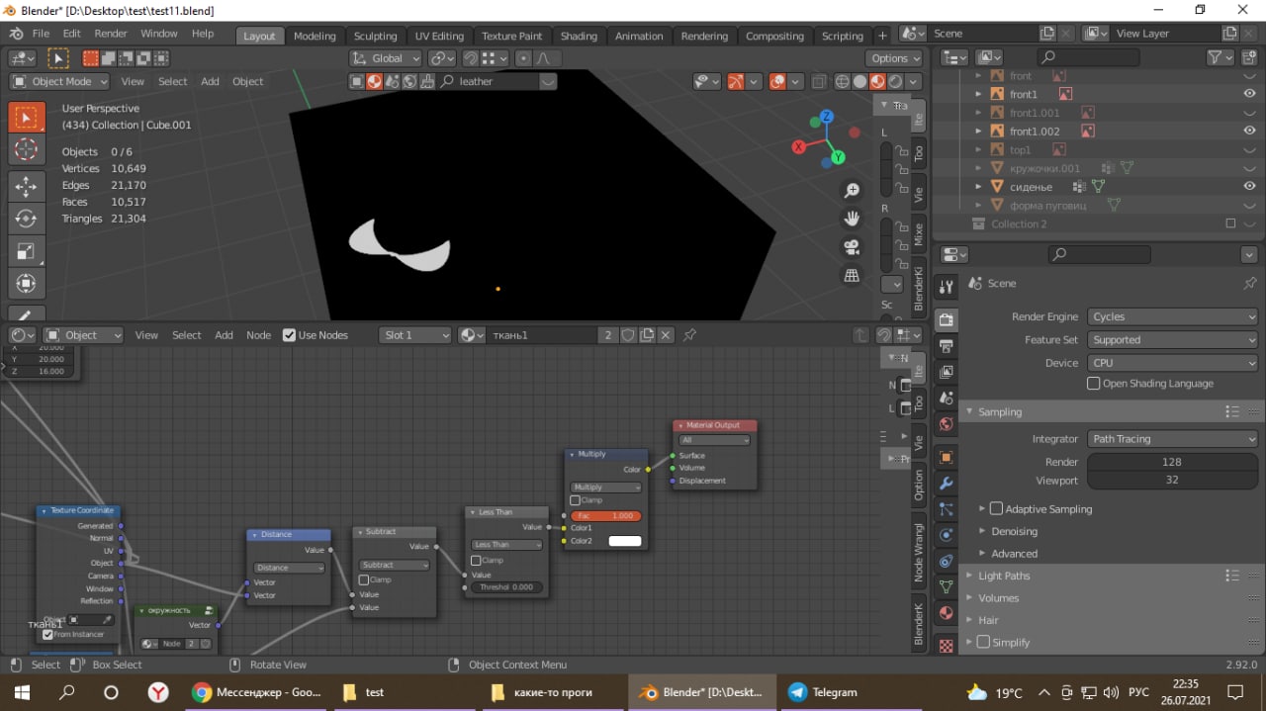Screen dimensions: 1266x711
Task: Open the Render properties tab icon
Action: click(x=946, y=319)
